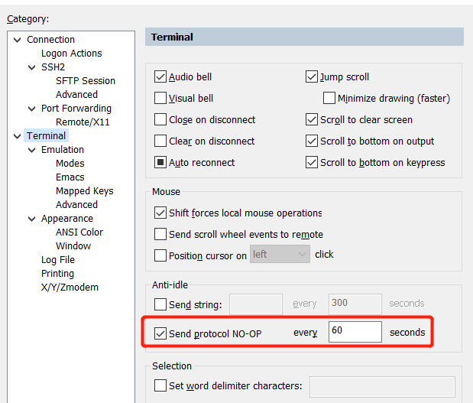Collapse the Appearance tree branch
The image size is (473, 403).
(32, 219)
